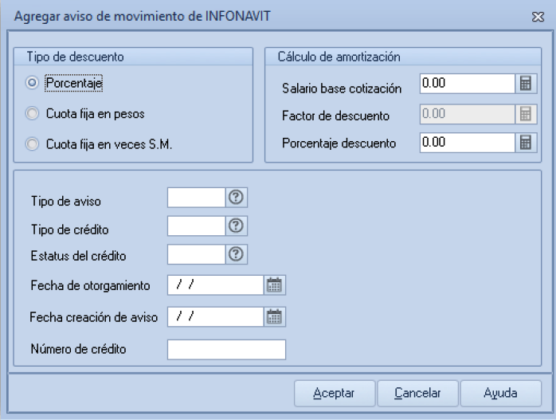
Task: Open calendar for Fecha de otorgamiento
Action: coord(275,285)
